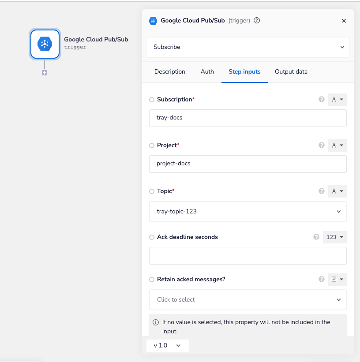Open the v 1.0 version selector
The image size is (360, 362).
[167, 346]
